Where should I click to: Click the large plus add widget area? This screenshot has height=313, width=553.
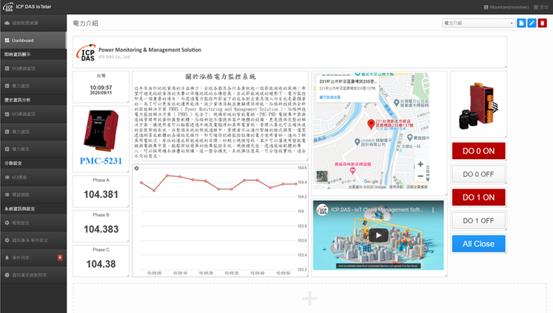310,298
